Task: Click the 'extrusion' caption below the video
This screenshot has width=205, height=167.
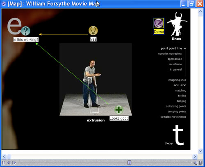Action: pyautogui.click(x=96, y=120)
